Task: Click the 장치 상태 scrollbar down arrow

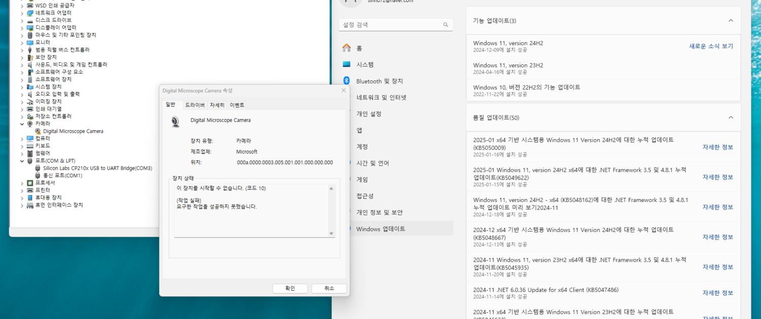Action: 331,233
